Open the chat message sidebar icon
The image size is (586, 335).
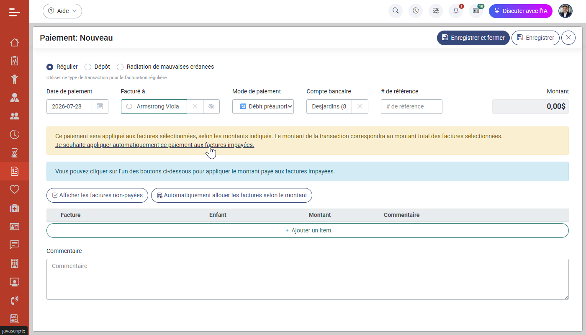[x=15, y=245]
